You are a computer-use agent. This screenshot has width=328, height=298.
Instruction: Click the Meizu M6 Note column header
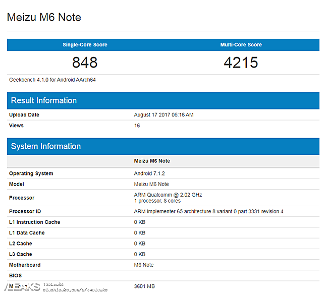click(x=152, y=161)
